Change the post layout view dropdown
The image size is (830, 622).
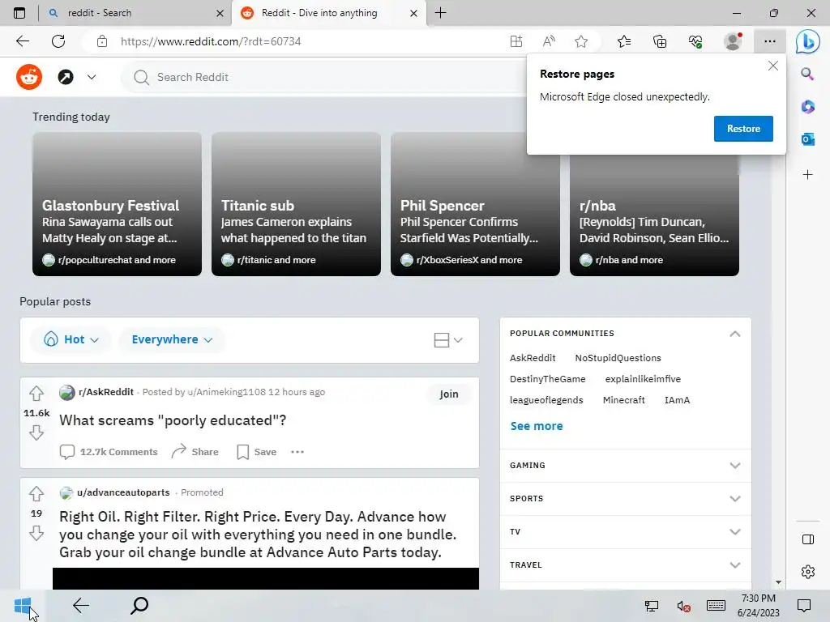coord(447,340)
